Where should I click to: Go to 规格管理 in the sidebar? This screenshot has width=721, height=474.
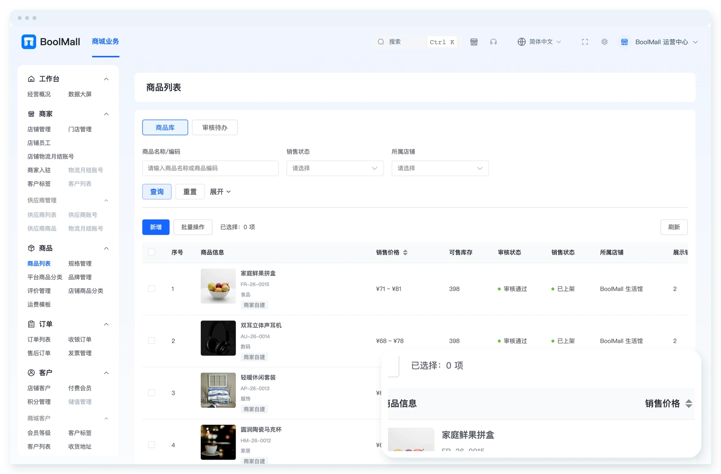click(x=80, y=264)
